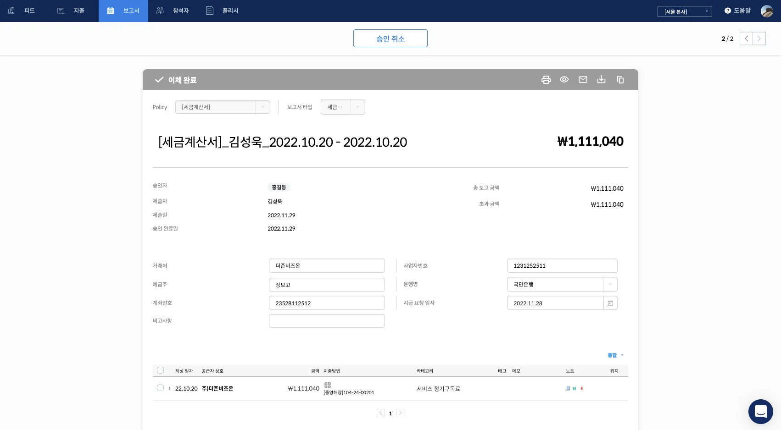Open the [서울 본사] workspace dropdown

[x=685, y=11]
